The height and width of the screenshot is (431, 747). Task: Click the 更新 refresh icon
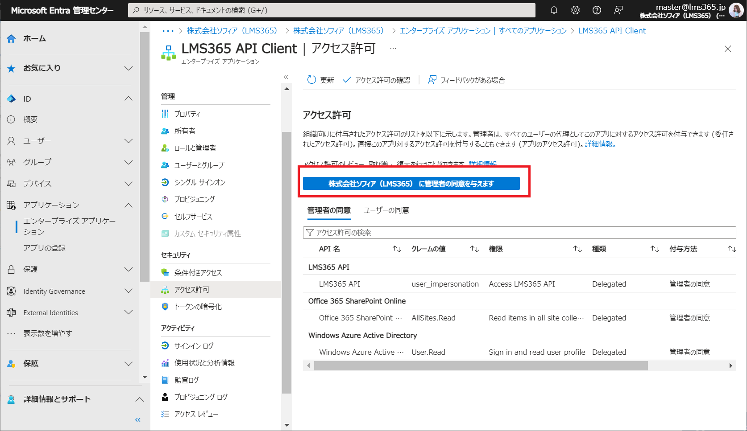coord(311,80)
